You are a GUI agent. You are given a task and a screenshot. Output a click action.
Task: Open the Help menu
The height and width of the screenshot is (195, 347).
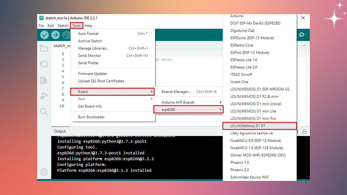click(88, 26)
